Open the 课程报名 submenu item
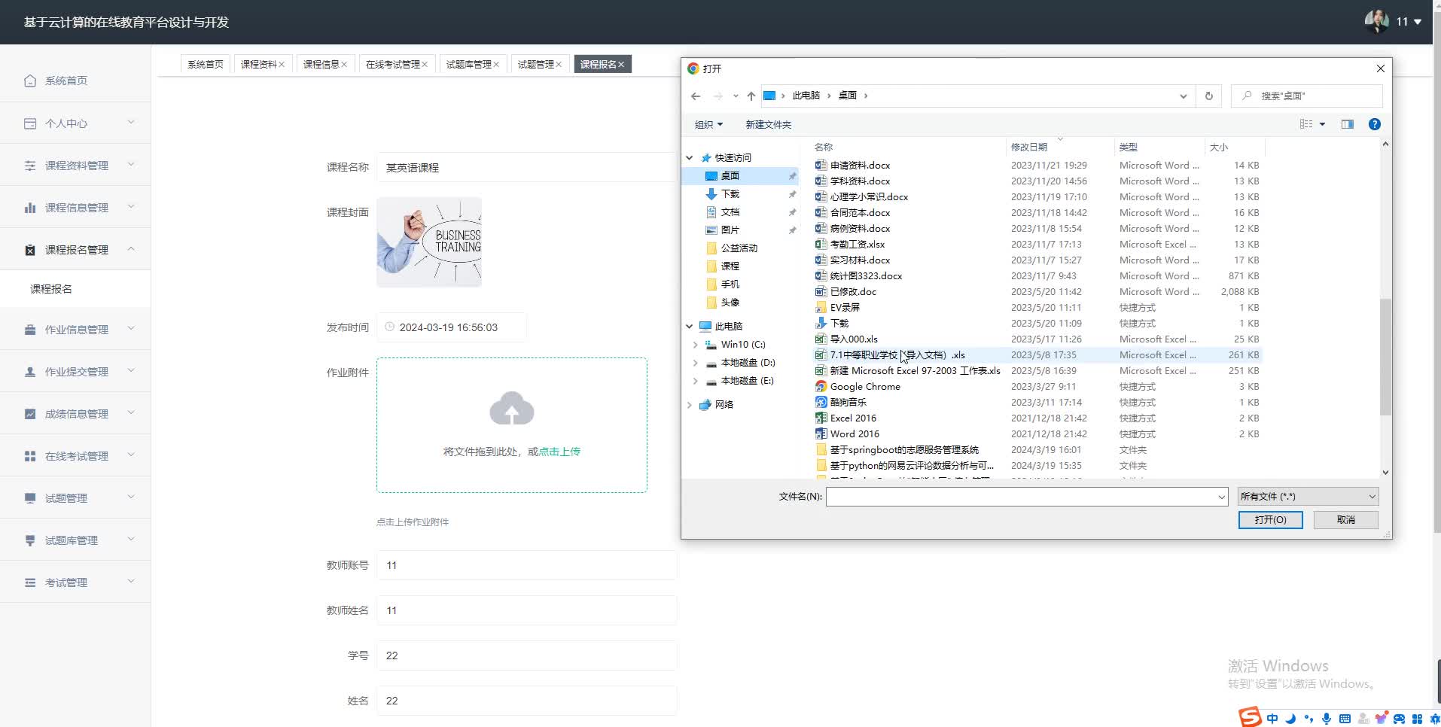Screen dimensions: 1441x727 75,289
